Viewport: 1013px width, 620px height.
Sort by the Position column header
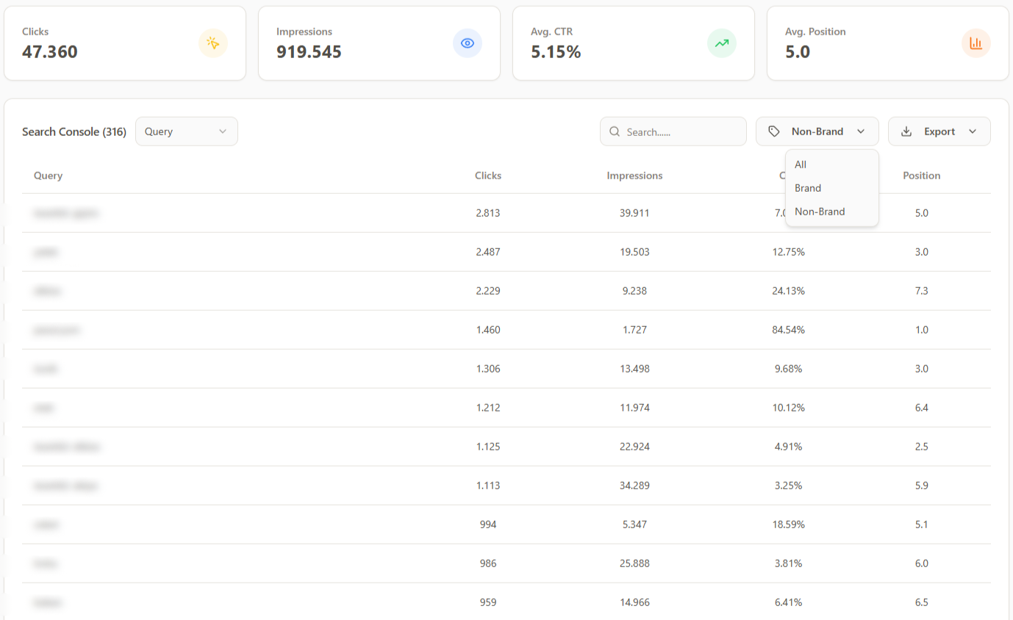click(x=921, y=176)
